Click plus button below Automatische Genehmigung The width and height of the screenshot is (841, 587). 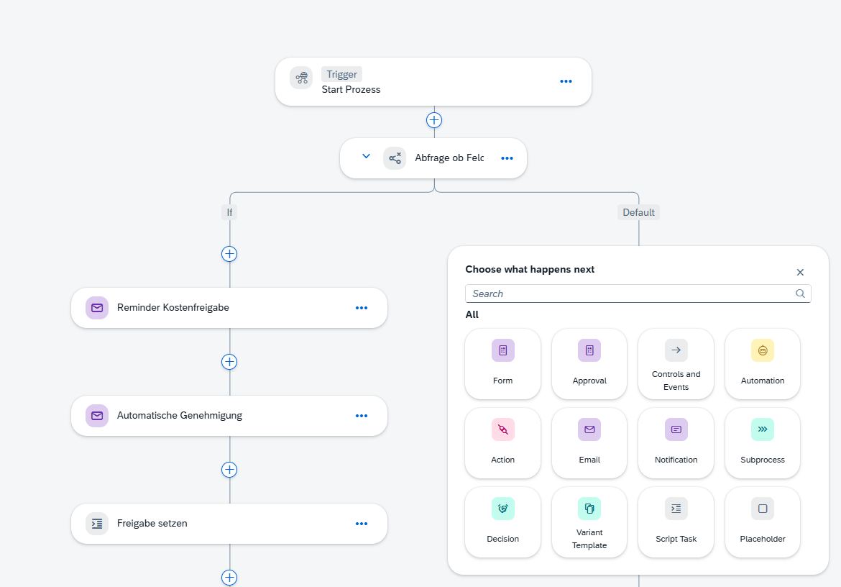pos(229,470)
